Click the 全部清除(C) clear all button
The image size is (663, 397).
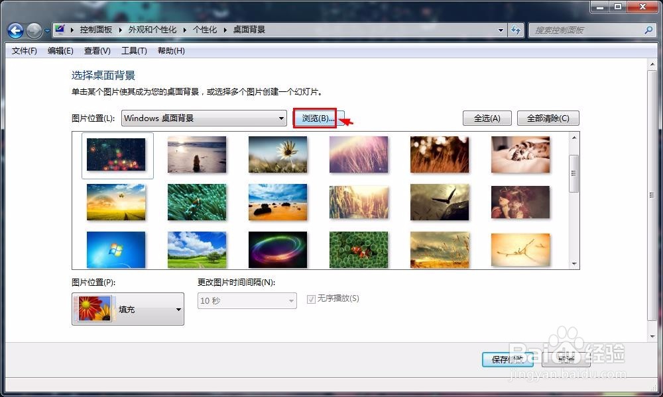pos(548,118)
